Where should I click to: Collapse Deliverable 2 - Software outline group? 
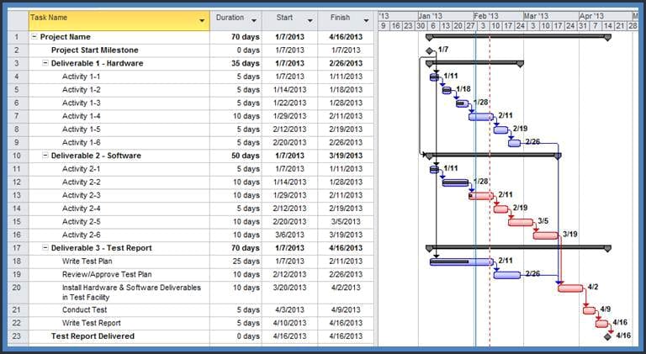[x=45, y=156]
